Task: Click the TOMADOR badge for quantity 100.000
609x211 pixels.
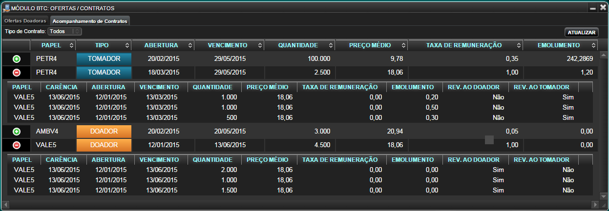Action: pos(104,59)
